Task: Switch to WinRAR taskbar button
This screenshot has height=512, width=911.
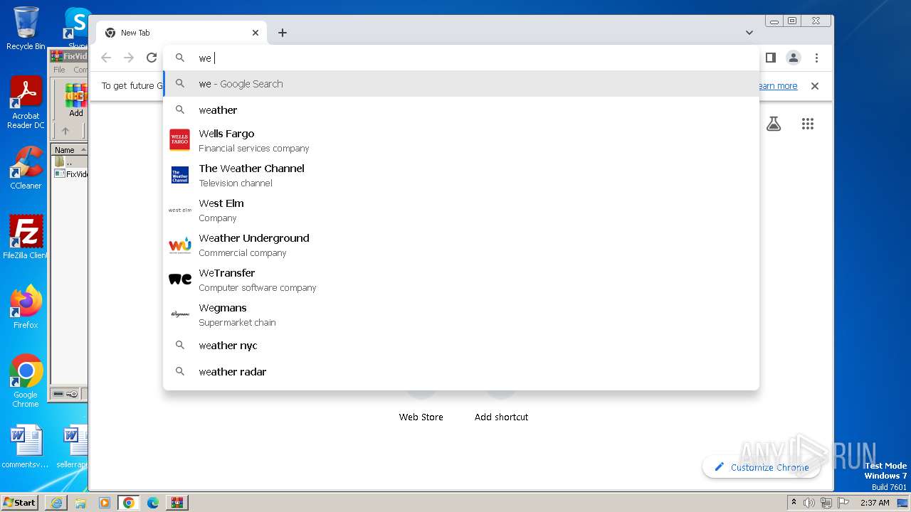Action: (177, 503)
